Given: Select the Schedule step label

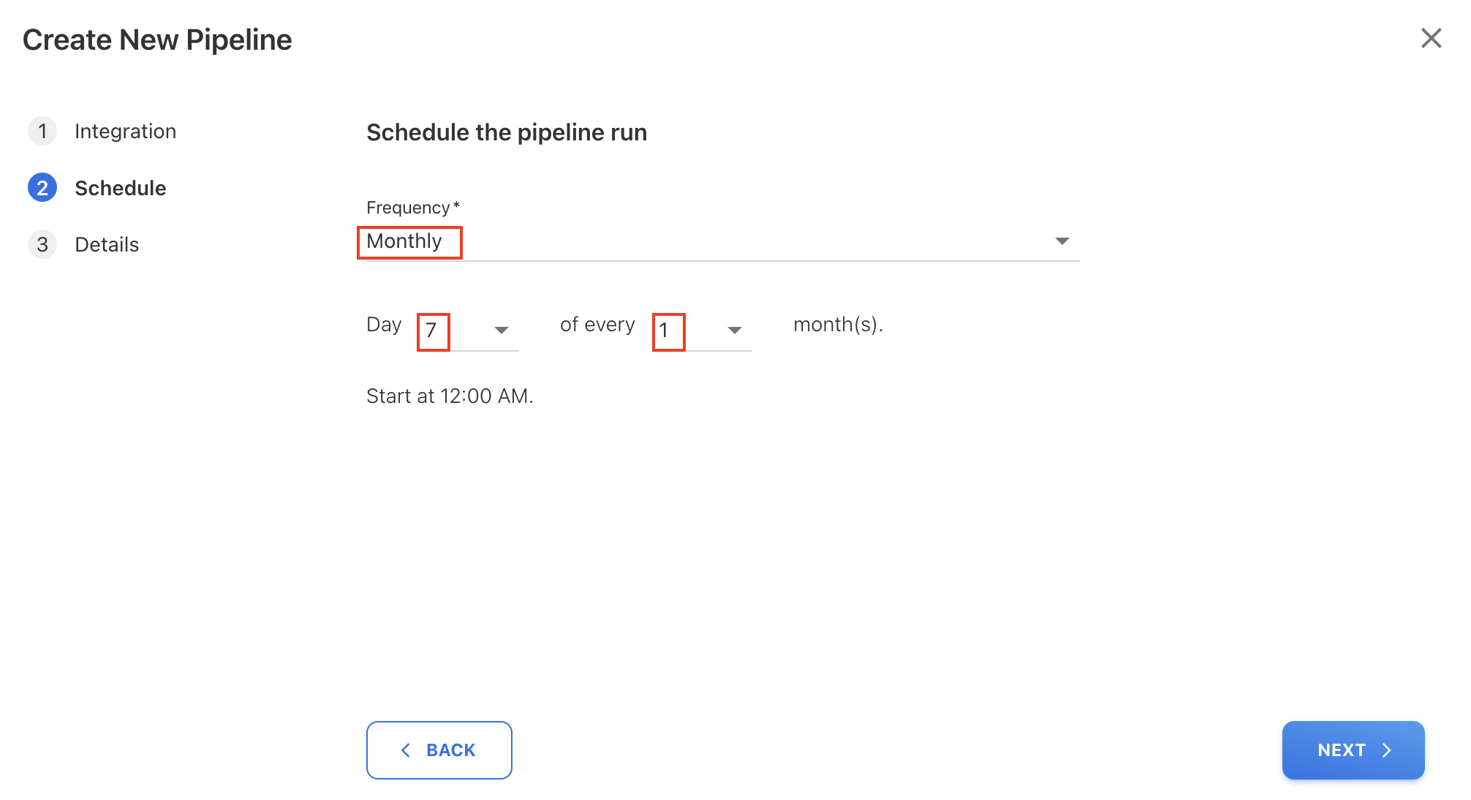Looking at the screenshot, I should (121, 188).
